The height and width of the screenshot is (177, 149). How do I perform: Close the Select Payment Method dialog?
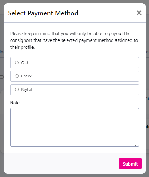(139, 13)
